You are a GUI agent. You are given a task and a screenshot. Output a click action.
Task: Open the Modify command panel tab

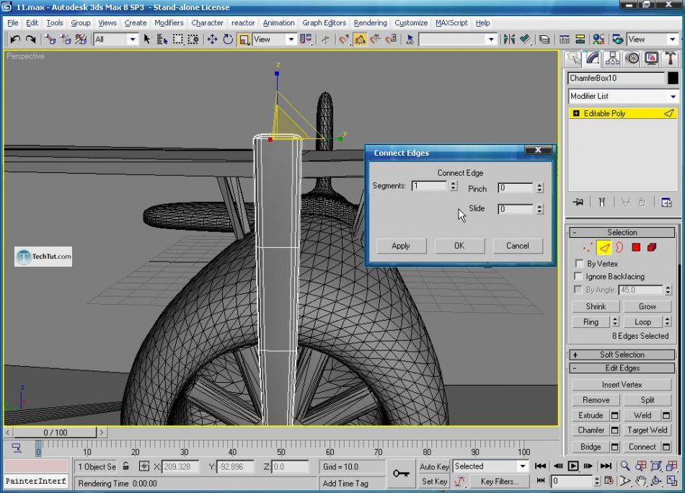pos(593,58)
